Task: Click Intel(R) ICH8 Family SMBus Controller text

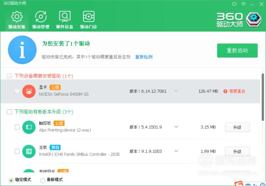Action: coord(80,154)
